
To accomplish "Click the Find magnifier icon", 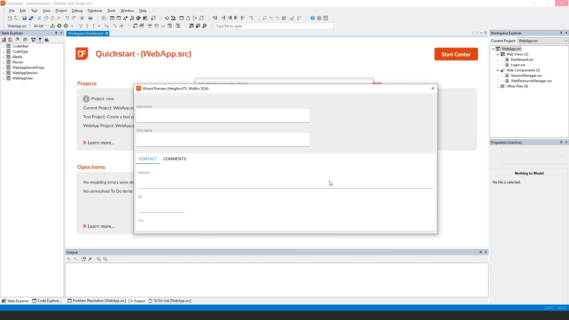I will [x=265, y=18].
